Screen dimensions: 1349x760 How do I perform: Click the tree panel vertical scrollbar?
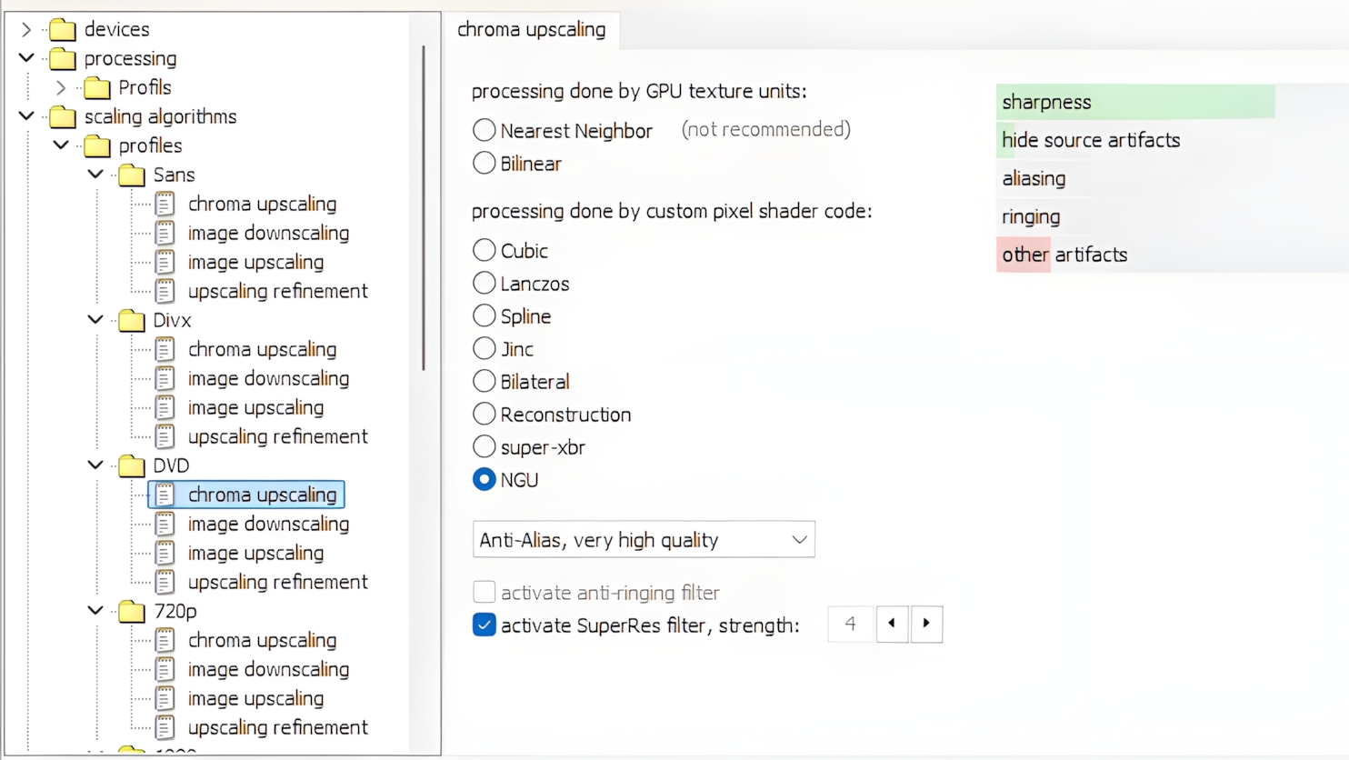pos(424,209)
